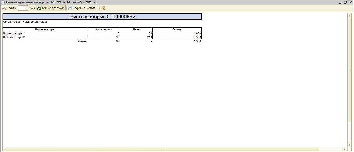This screenshot has width=354, height=152.
Task: Click the help question mark icon
Action: click(x=103, y=8)
